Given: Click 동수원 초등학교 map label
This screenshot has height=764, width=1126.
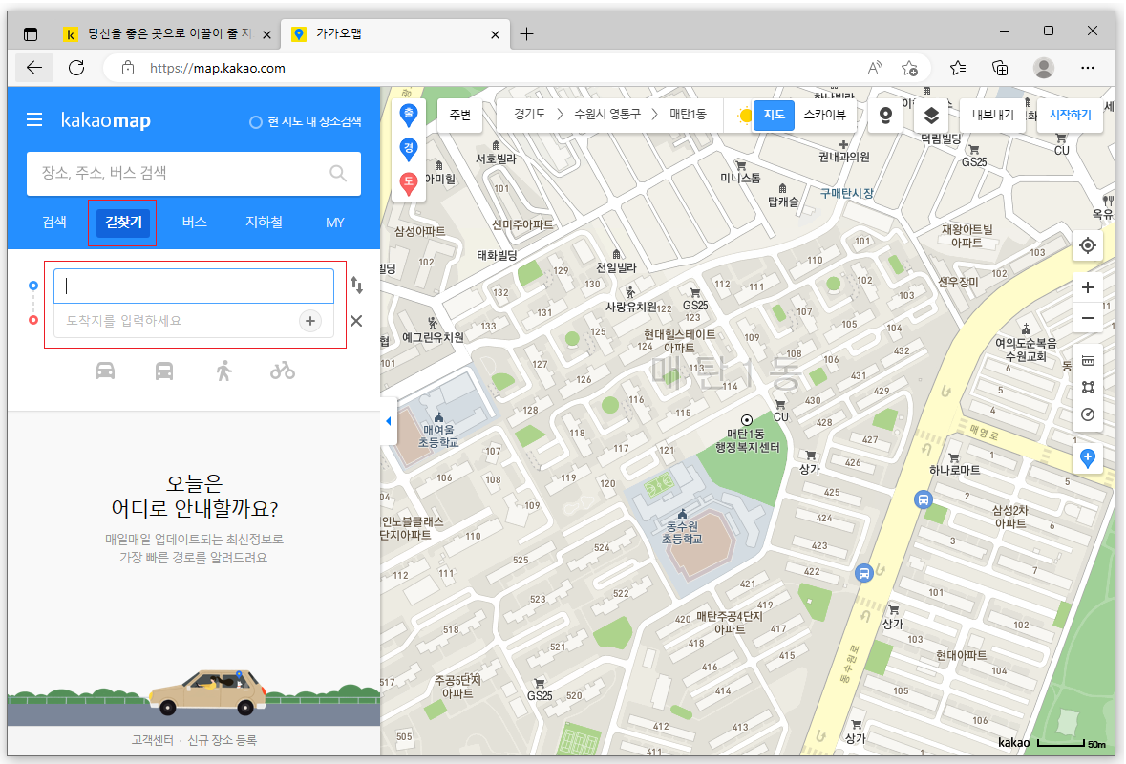Looking at the screenshot, I should point(682,532).
